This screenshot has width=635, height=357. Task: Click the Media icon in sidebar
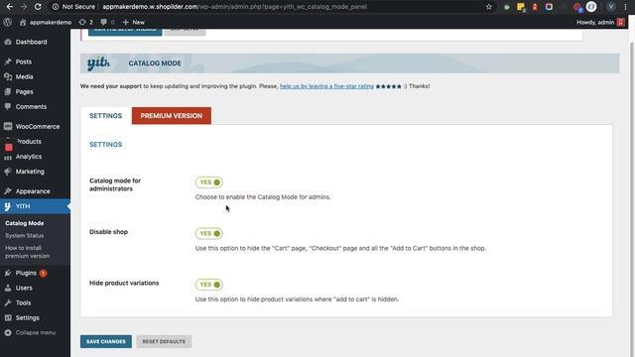coord(8,77)
